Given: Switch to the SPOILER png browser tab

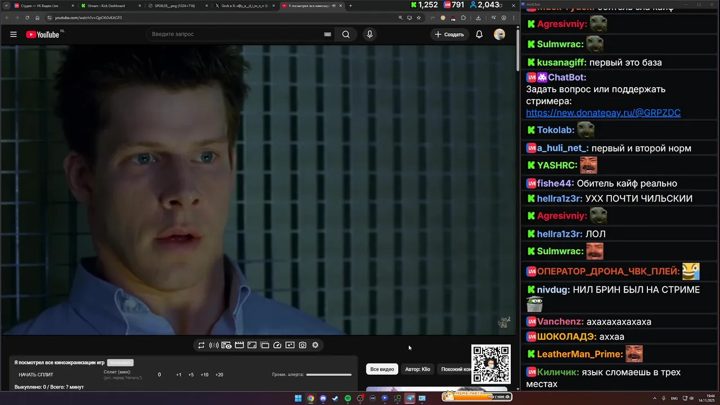Looking at the screenshot, I should [x=177, y=6].
